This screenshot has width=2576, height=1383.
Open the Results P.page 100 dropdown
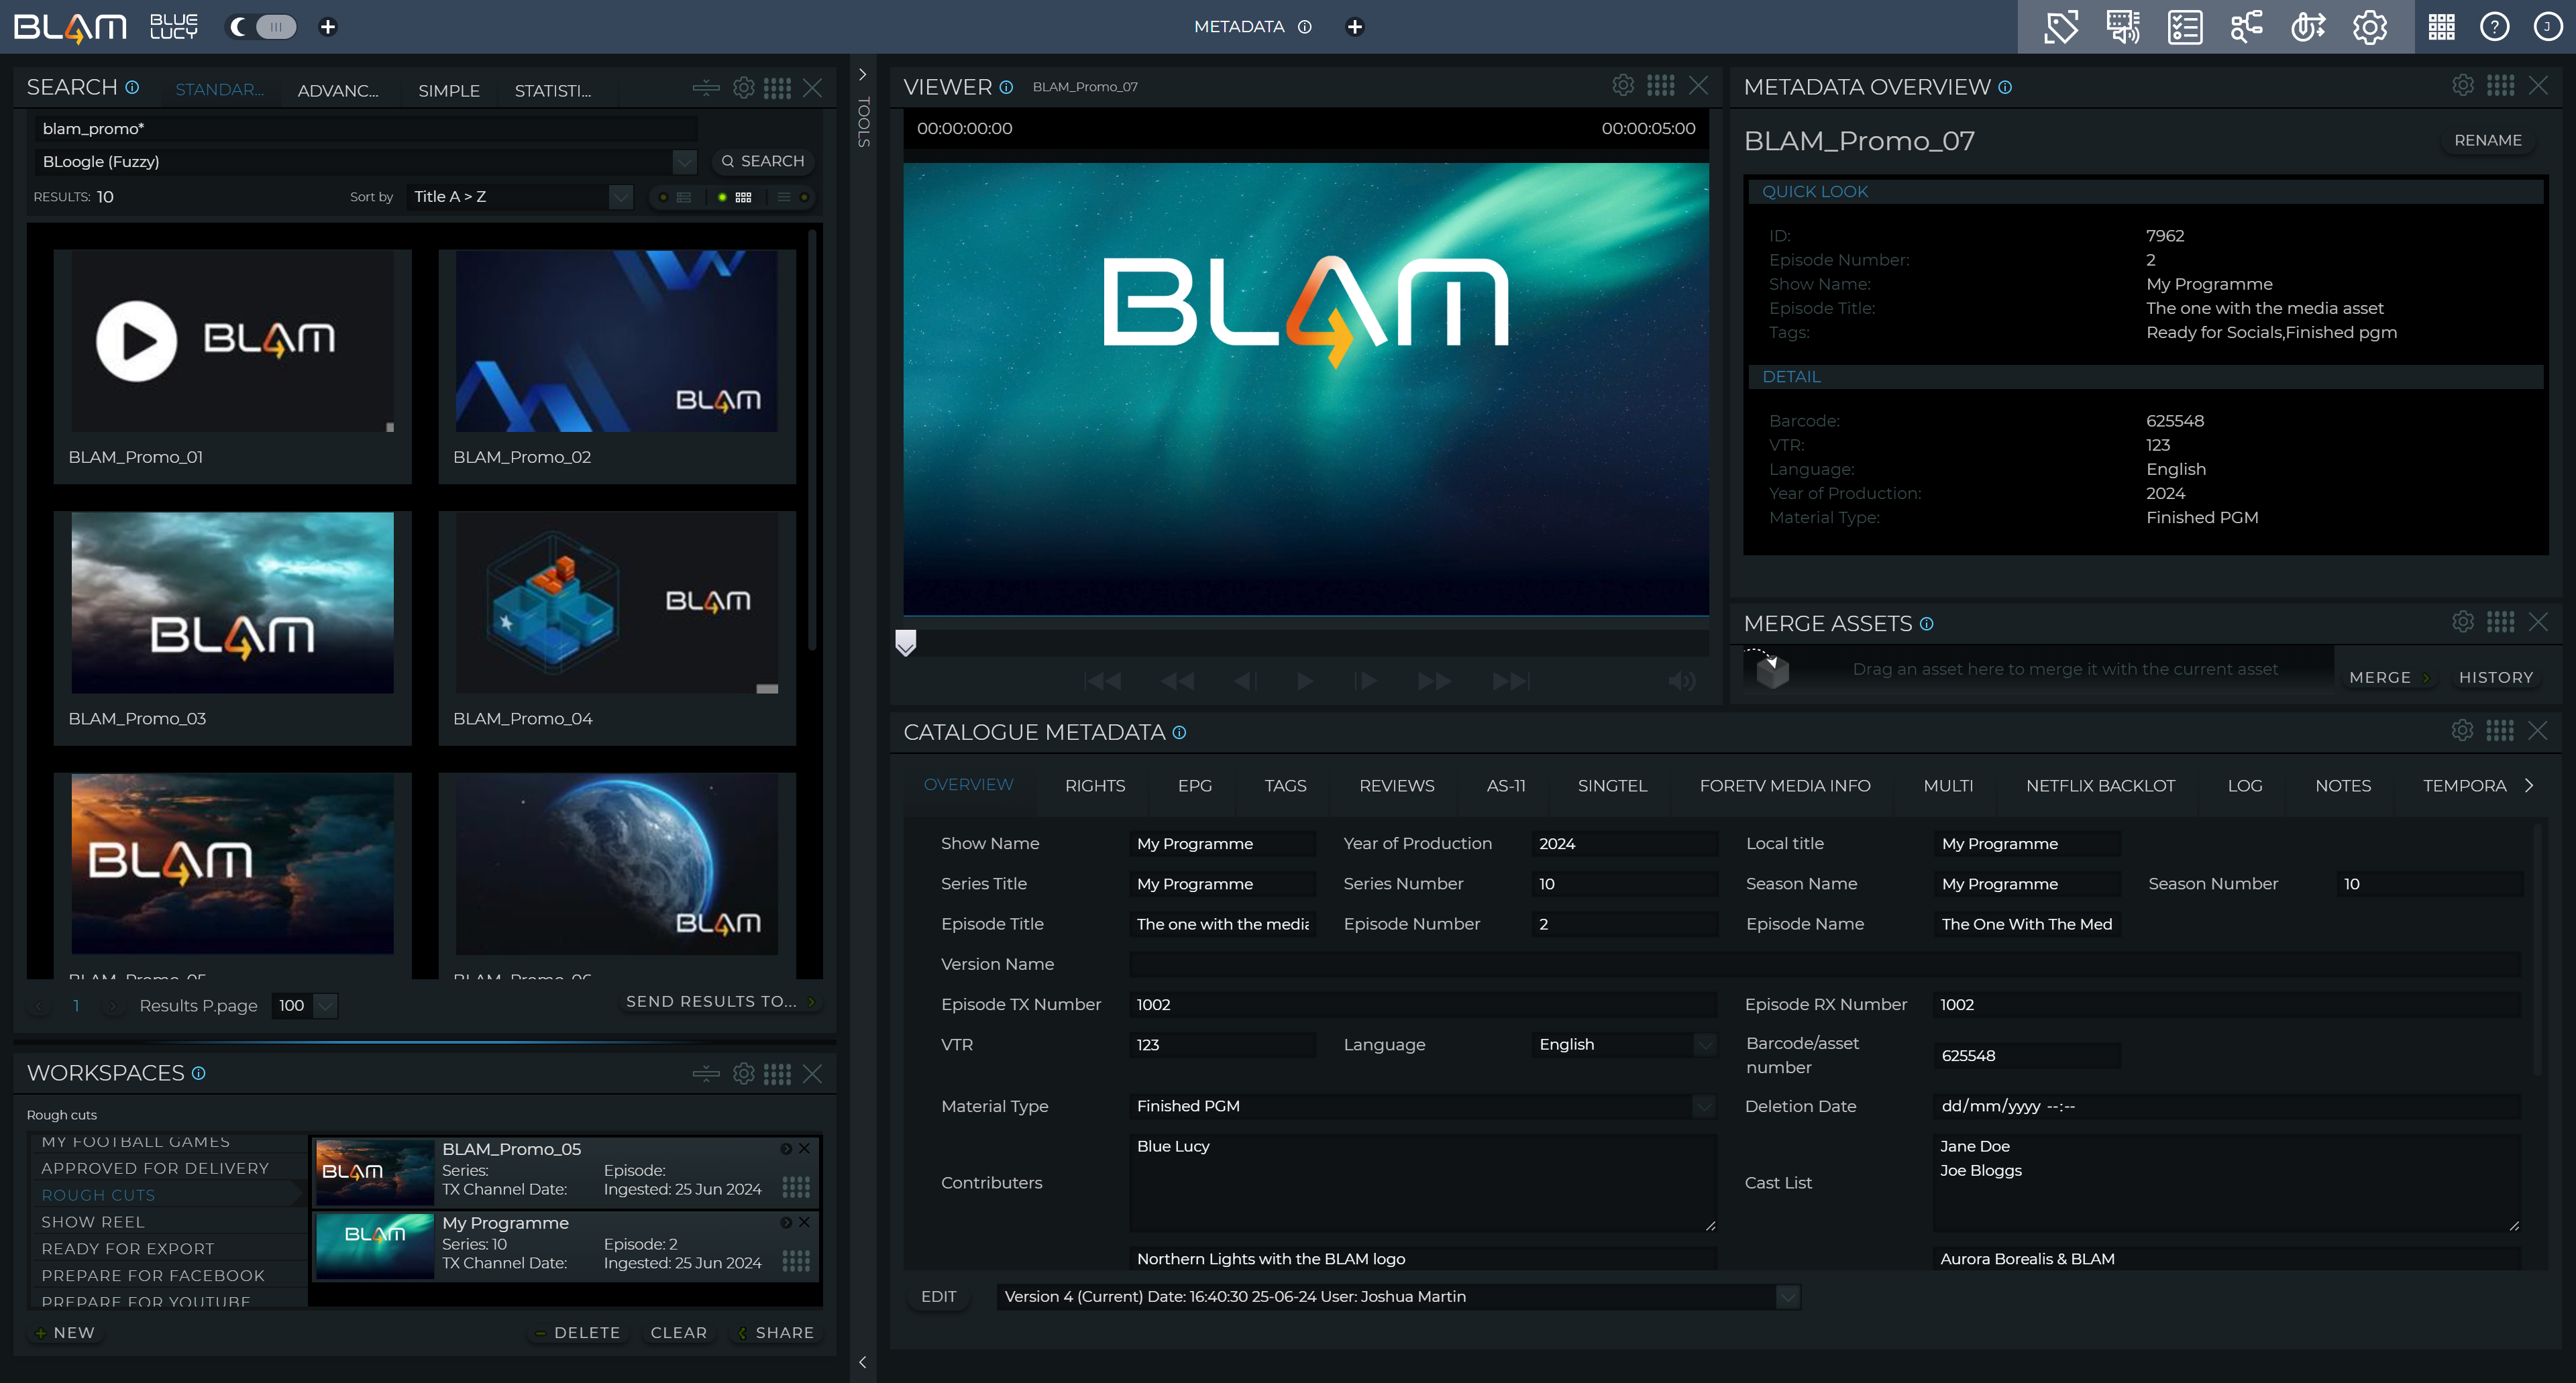tap(326, 1005)
